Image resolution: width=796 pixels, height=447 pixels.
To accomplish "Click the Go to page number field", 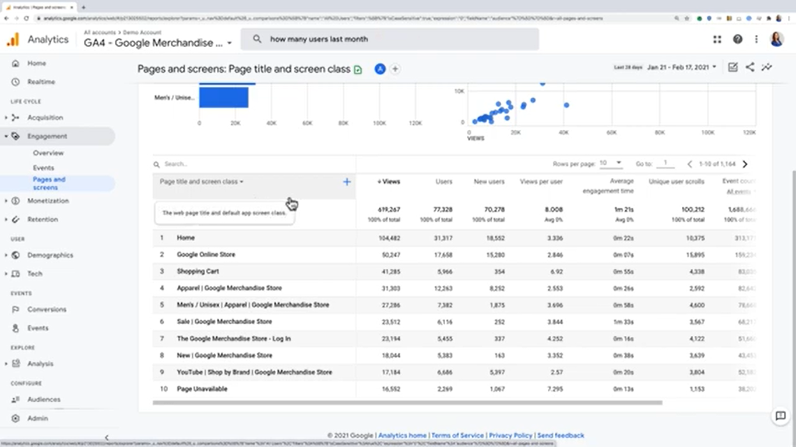I will (665, 164).
